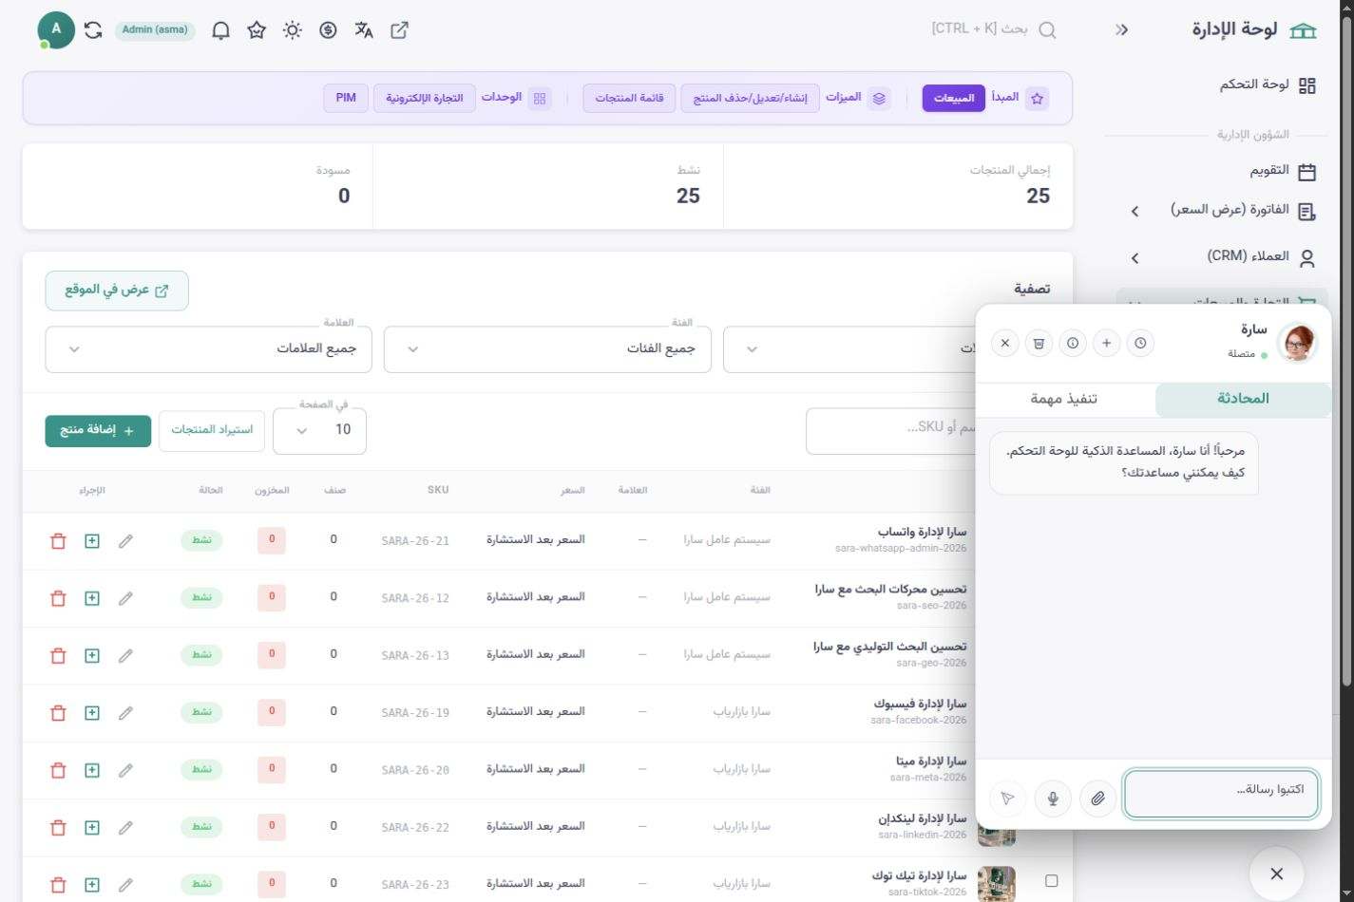
Task: Open external site icon in top bar
Action: point(400,30)
